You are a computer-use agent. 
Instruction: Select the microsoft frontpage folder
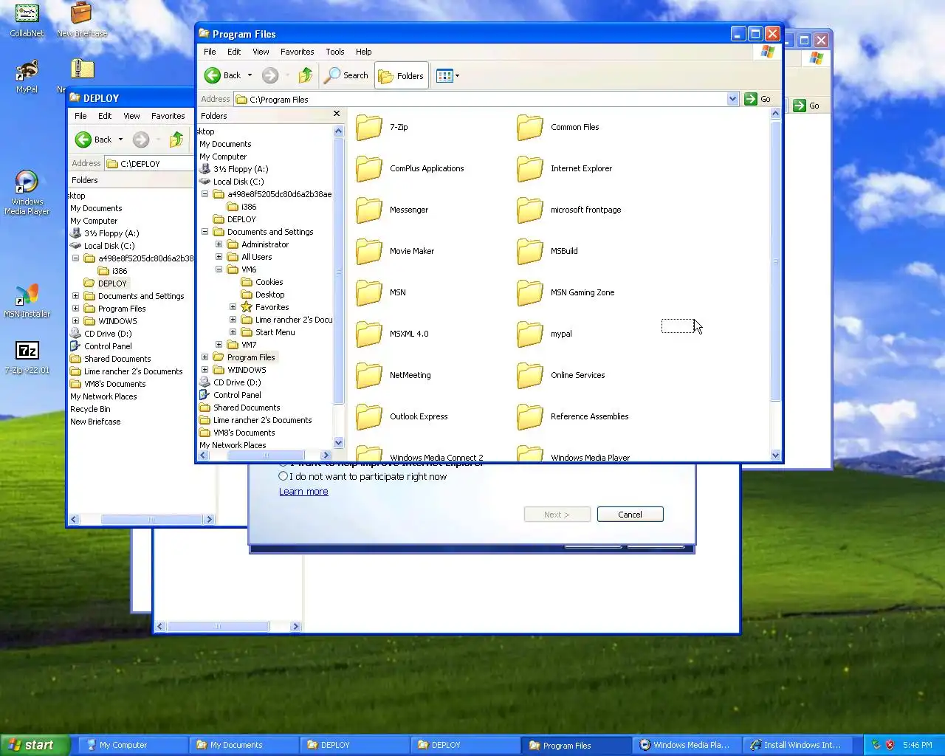570,210
